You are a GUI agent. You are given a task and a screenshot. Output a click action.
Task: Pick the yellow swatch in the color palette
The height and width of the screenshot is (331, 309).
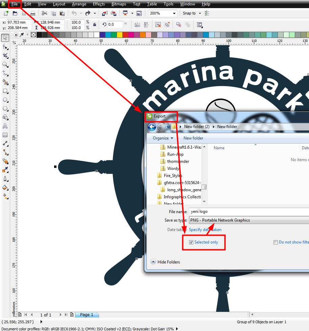(120, 35)
